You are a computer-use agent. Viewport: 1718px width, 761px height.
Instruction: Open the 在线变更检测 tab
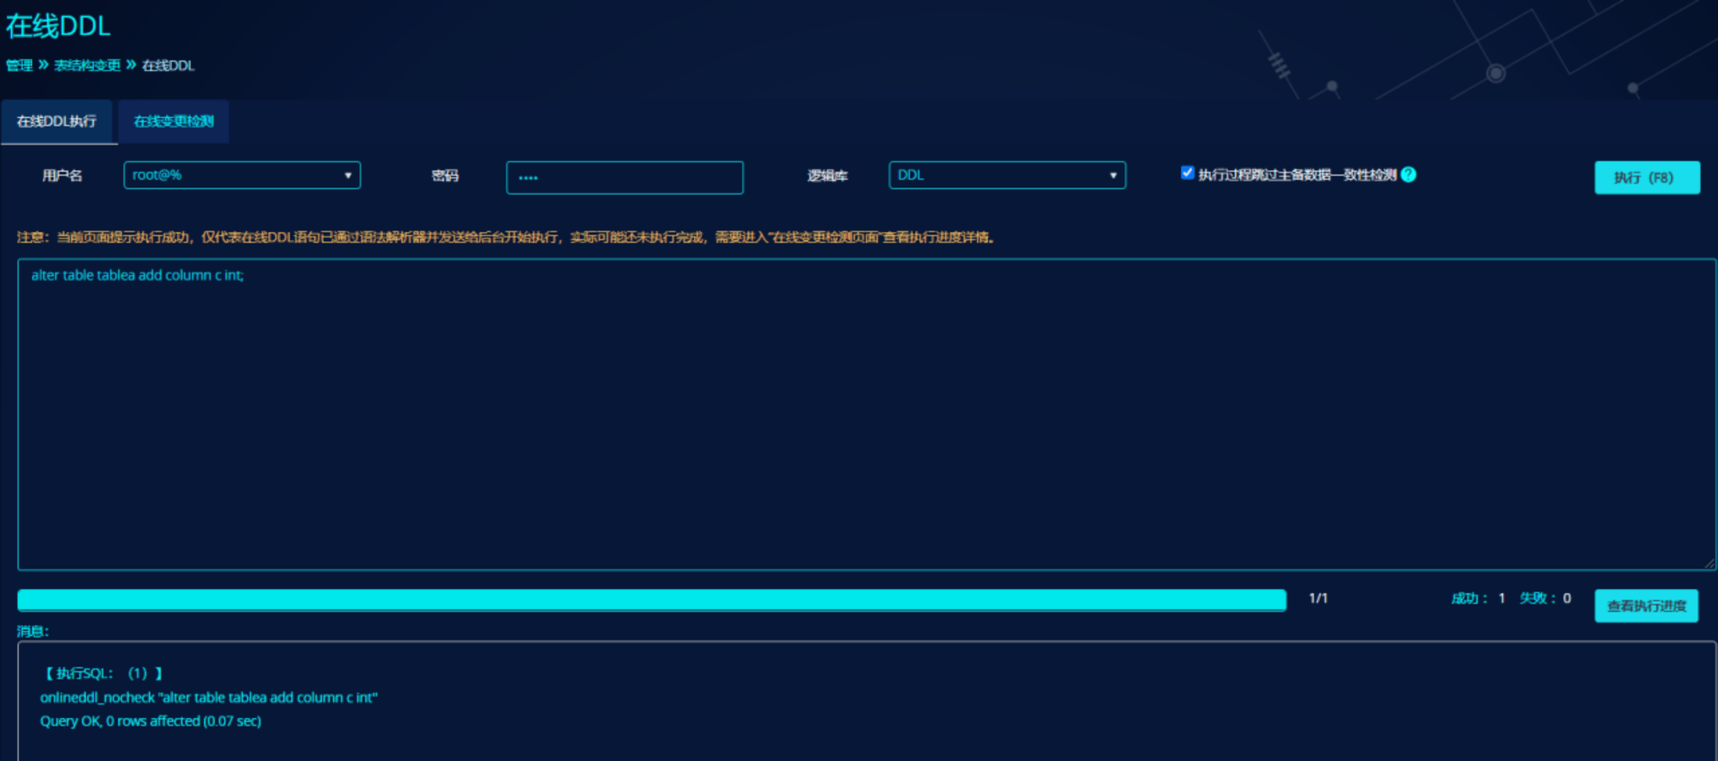coord(173,121)
